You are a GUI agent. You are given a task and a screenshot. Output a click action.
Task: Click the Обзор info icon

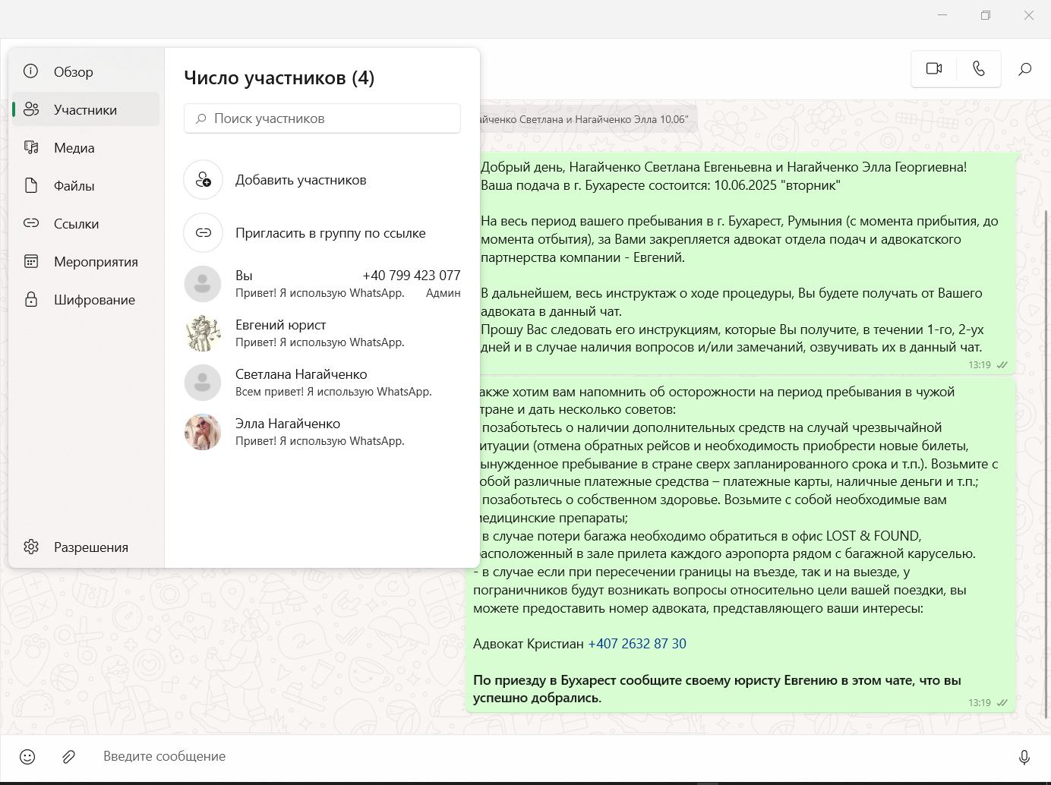click(x=31, y=71)
